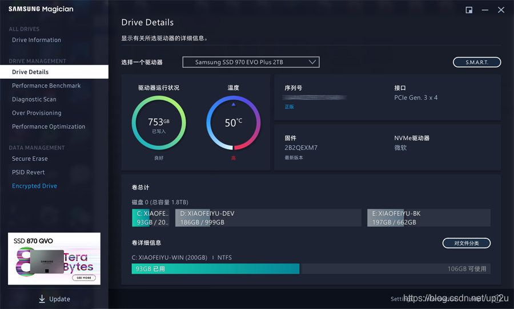The height and width of the screenshot is (309, 514).
Task: Click the 93GB 已用 usage bar
Action: 215,269
